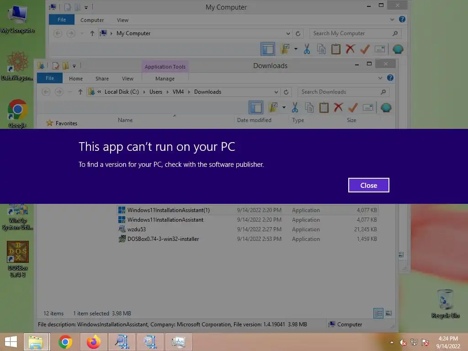The image size is (468, 351).
Task: Click Users in the Downloads address path
Action: click(156, 92)
